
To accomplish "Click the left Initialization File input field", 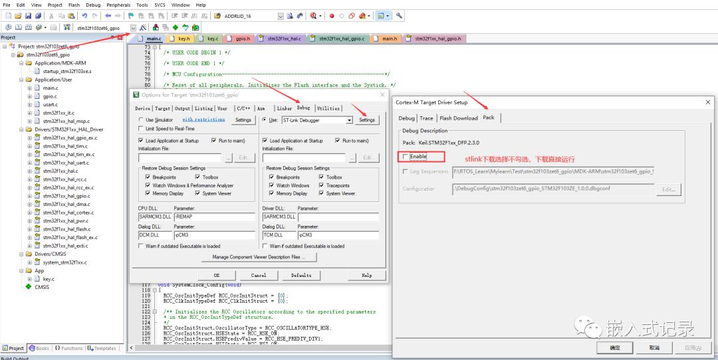I will pyautogui.click(x=179, y=158).
